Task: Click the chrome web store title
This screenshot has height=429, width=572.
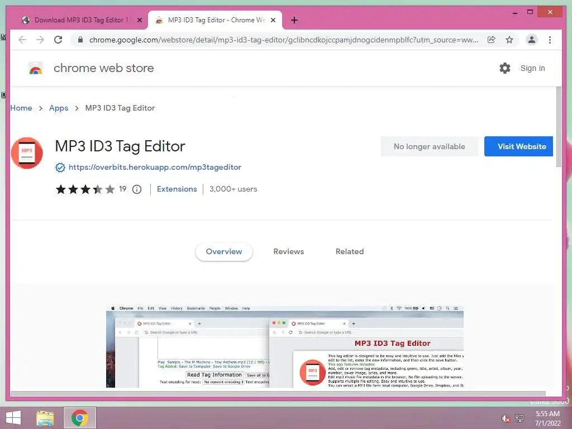Action: pyautogui.click(x=103, y=68)
